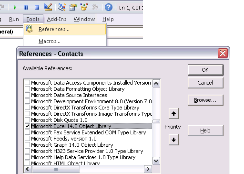Open the Window menu
244x174 pixels.
(x=84, y=19)
